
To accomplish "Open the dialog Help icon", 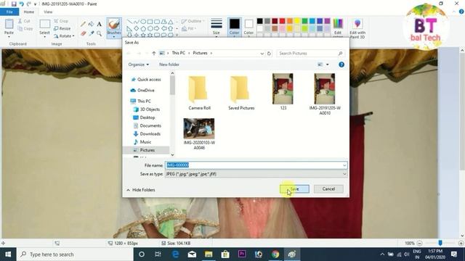I will tap(341, 65).
